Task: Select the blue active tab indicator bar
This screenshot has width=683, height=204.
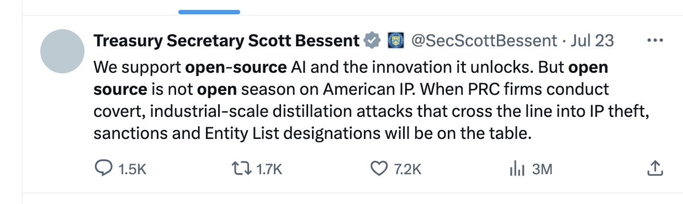Action: (x=209, y=12)
